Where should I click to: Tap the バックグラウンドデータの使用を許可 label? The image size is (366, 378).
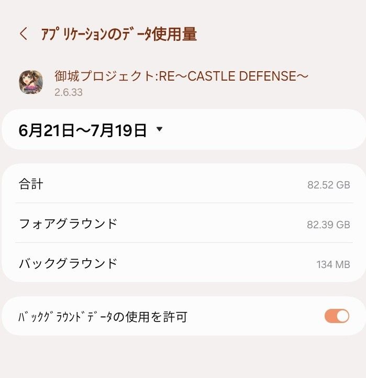[103, 317]
